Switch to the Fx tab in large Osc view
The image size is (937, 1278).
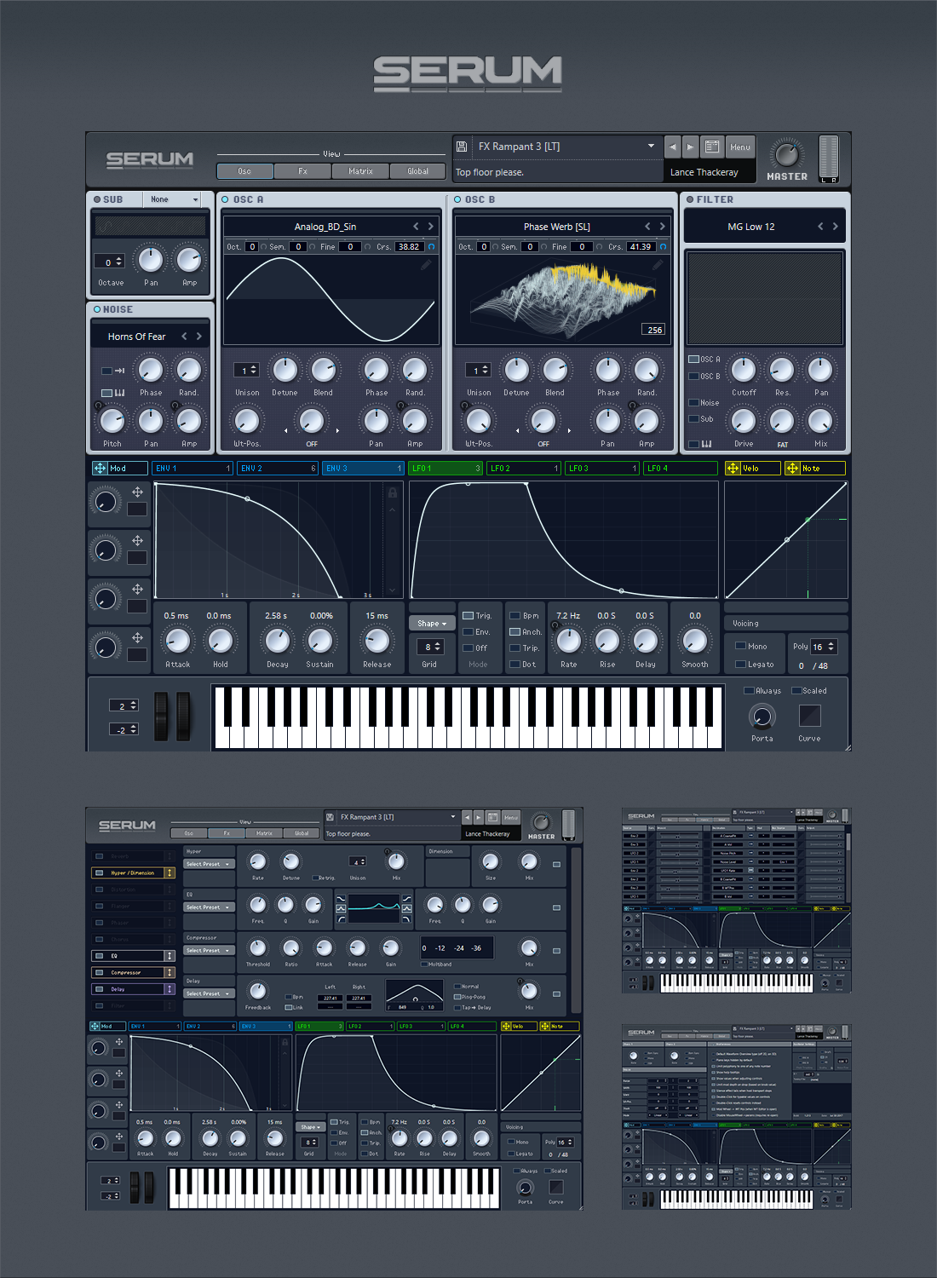pyautogui.click(x=302, y=171)
